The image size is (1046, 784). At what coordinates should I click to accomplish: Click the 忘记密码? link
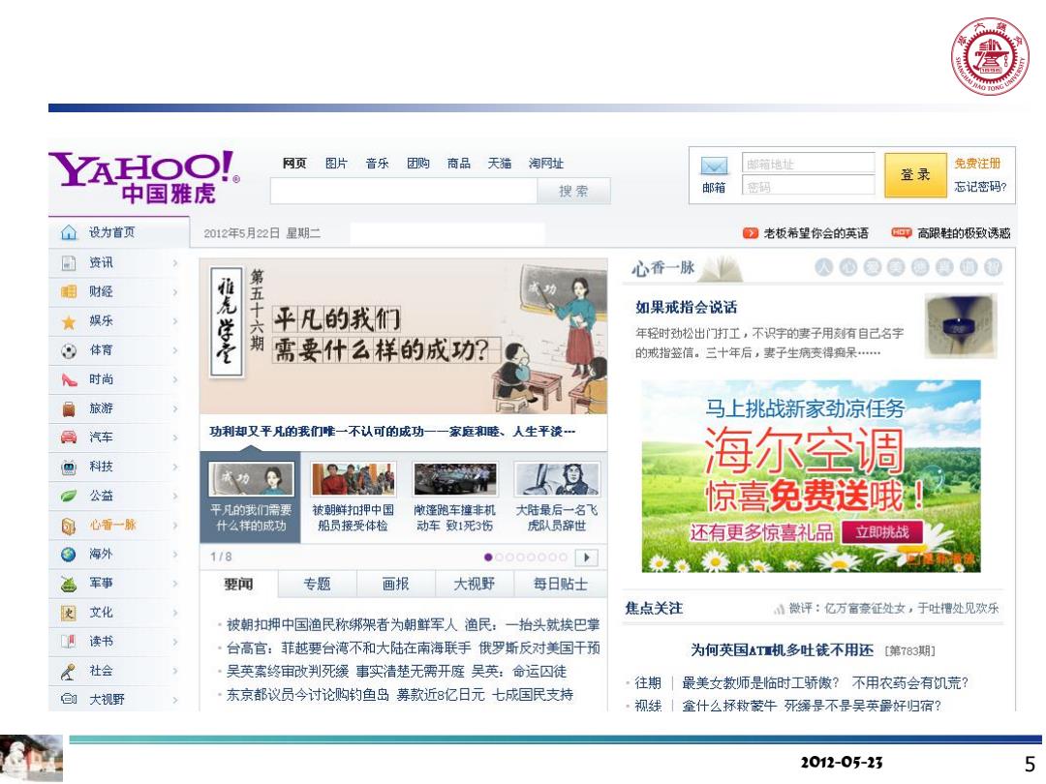[x=980, y=187]
